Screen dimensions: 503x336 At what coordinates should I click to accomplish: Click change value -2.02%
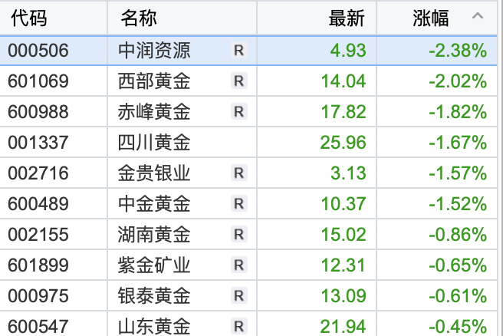pos(458,81)
